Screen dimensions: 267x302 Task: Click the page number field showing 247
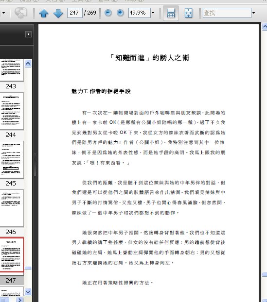tap(75, 13)
